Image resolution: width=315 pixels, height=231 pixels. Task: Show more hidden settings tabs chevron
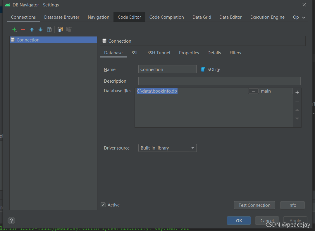click(304, 18)
